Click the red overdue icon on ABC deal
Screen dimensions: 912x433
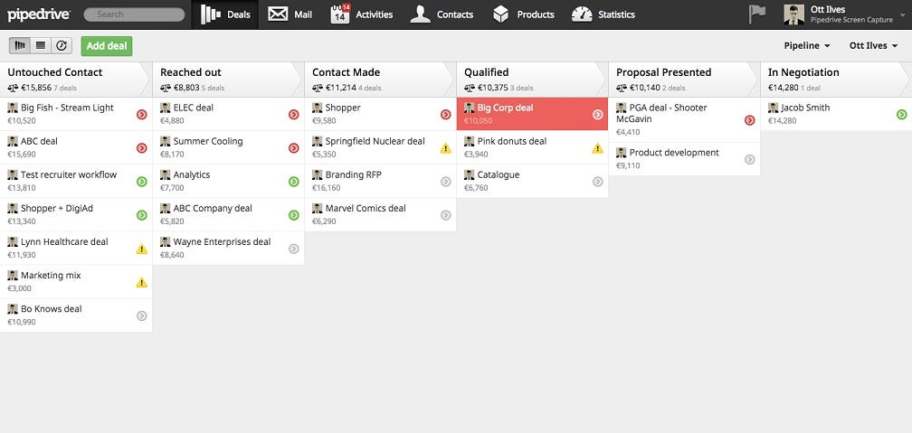[x=141, y=148]
